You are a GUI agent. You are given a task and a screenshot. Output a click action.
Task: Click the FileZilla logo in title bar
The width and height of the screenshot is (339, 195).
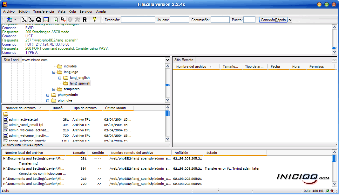[4, 4]
